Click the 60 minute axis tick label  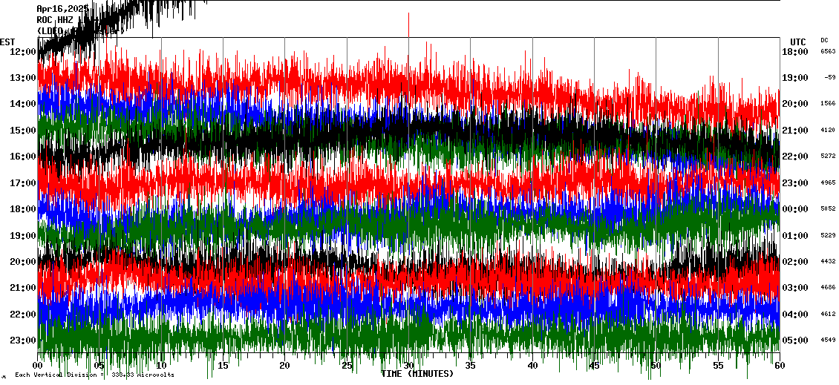pos(779,366)
